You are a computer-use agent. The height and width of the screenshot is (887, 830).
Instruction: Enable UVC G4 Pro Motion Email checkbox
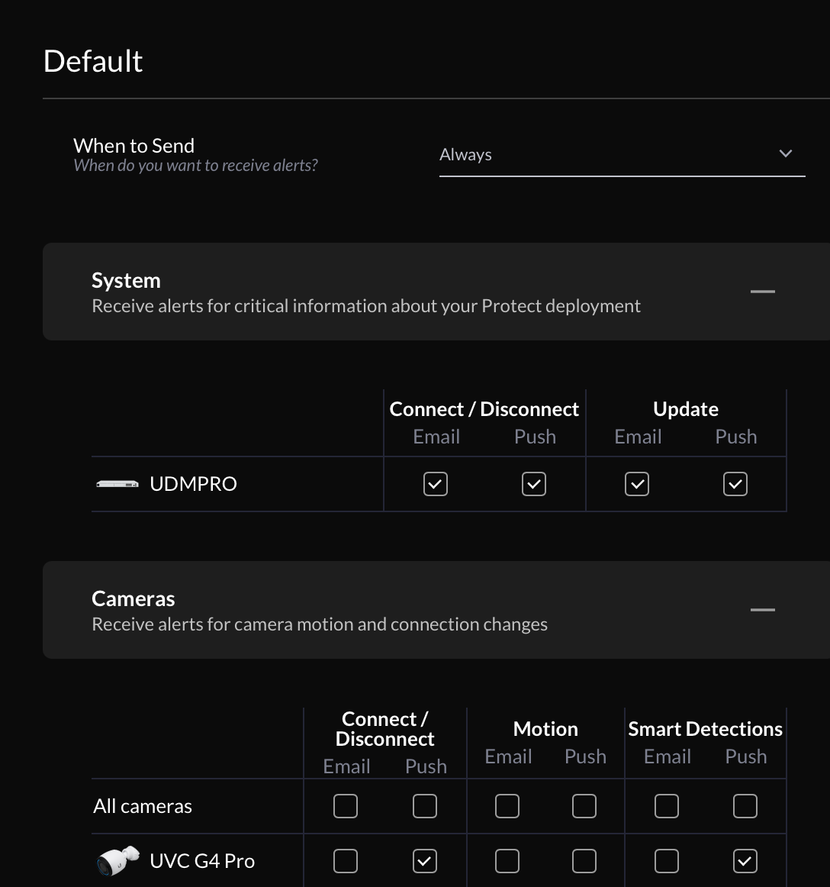click(x=507, y=861)
